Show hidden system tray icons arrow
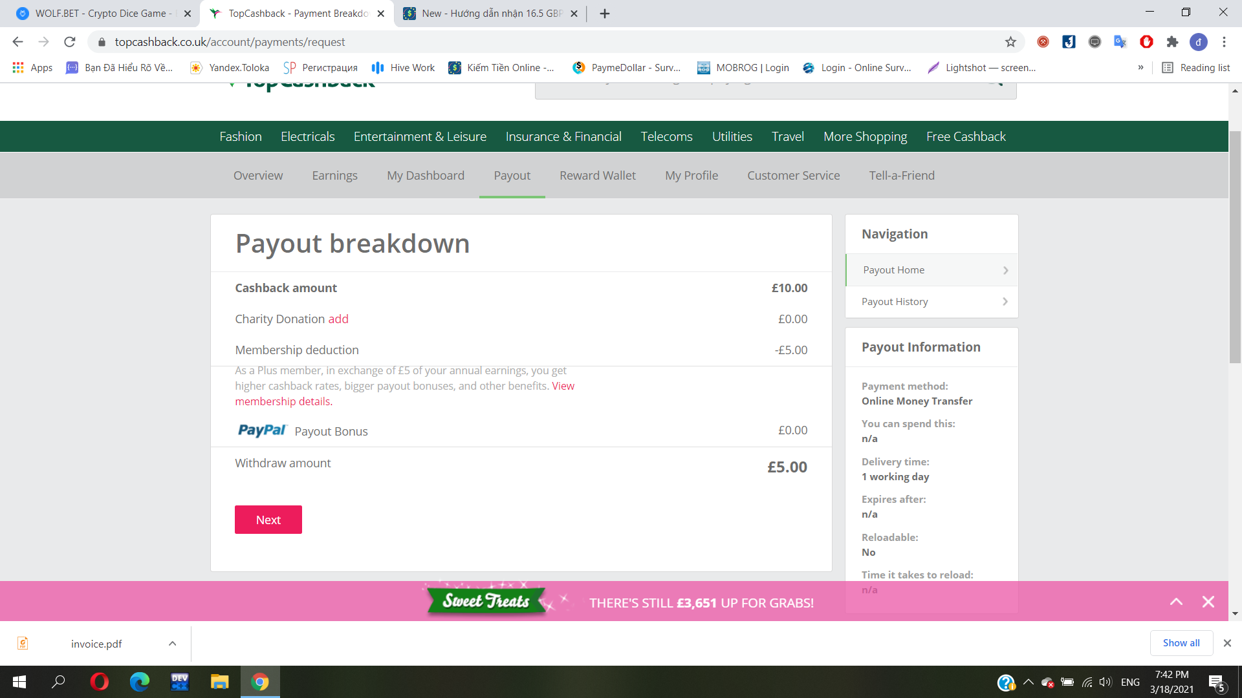Viewport: 1242px width, 698px height. click(1028, 682)
